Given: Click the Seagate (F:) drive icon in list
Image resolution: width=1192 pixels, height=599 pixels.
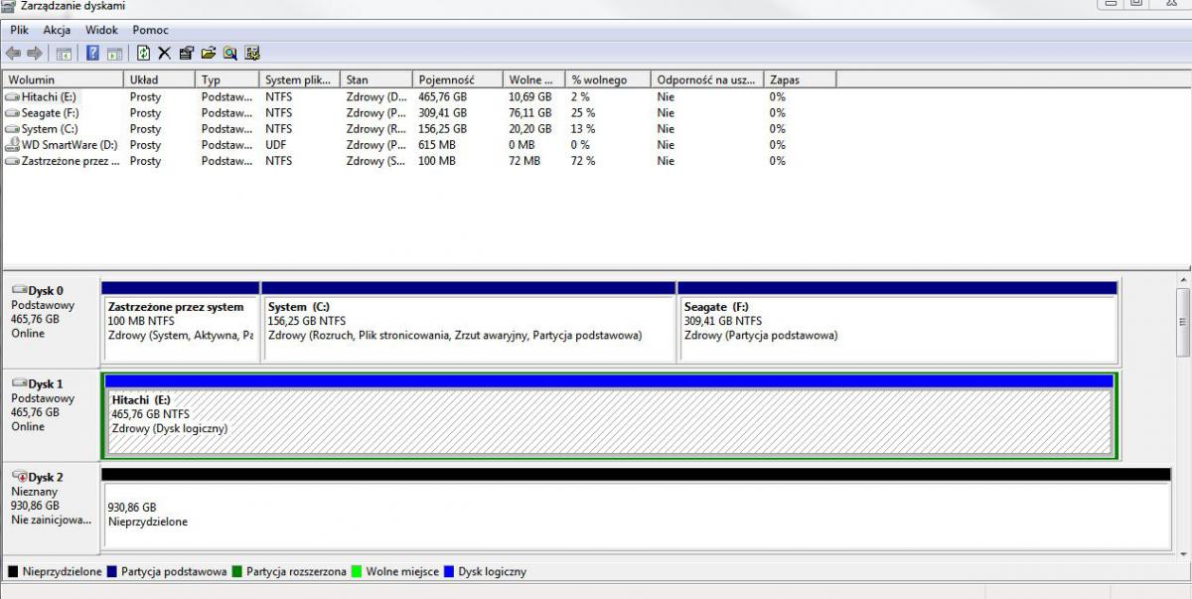Looking at the screenshot, I should click(x=12, y=113).
